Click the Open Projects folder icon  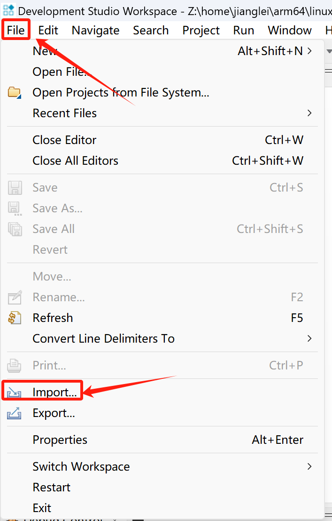[15, 92]
